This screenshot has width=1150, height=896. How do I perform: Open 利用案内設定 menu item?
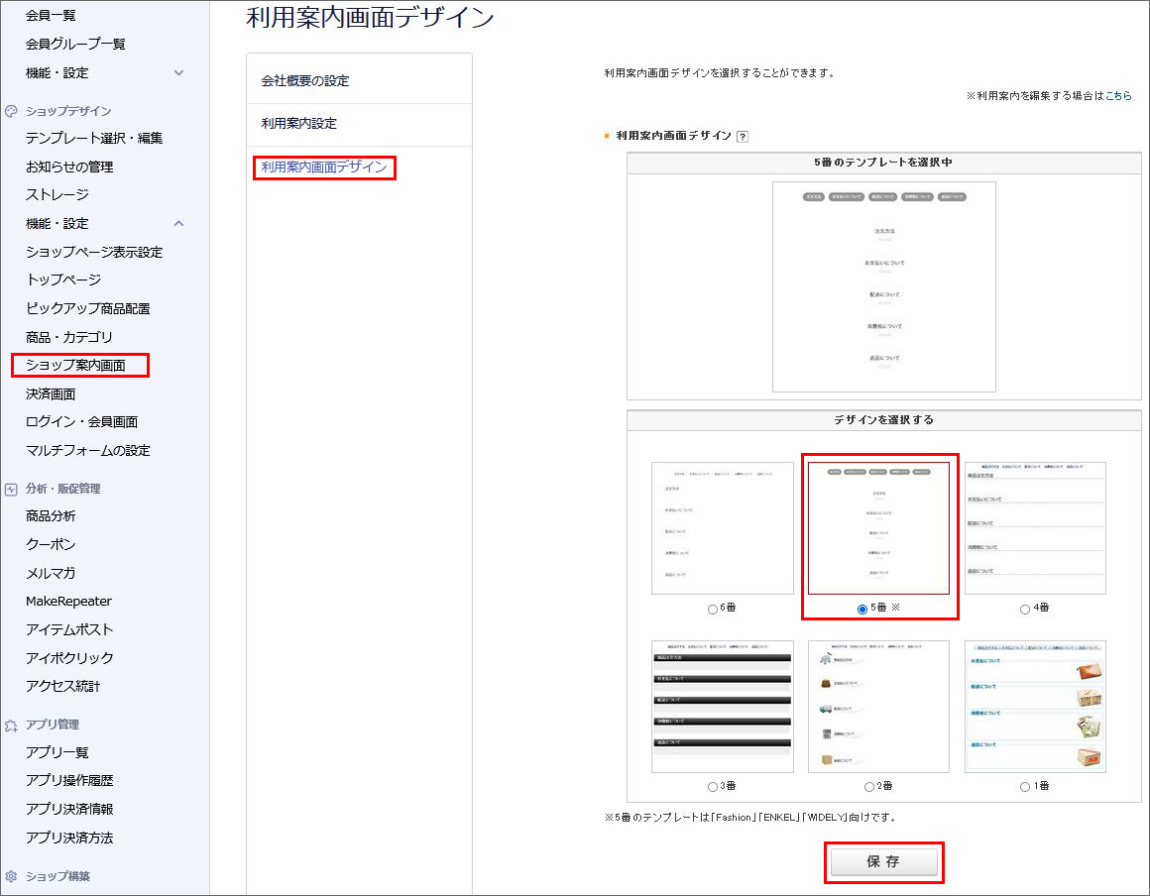298,123
